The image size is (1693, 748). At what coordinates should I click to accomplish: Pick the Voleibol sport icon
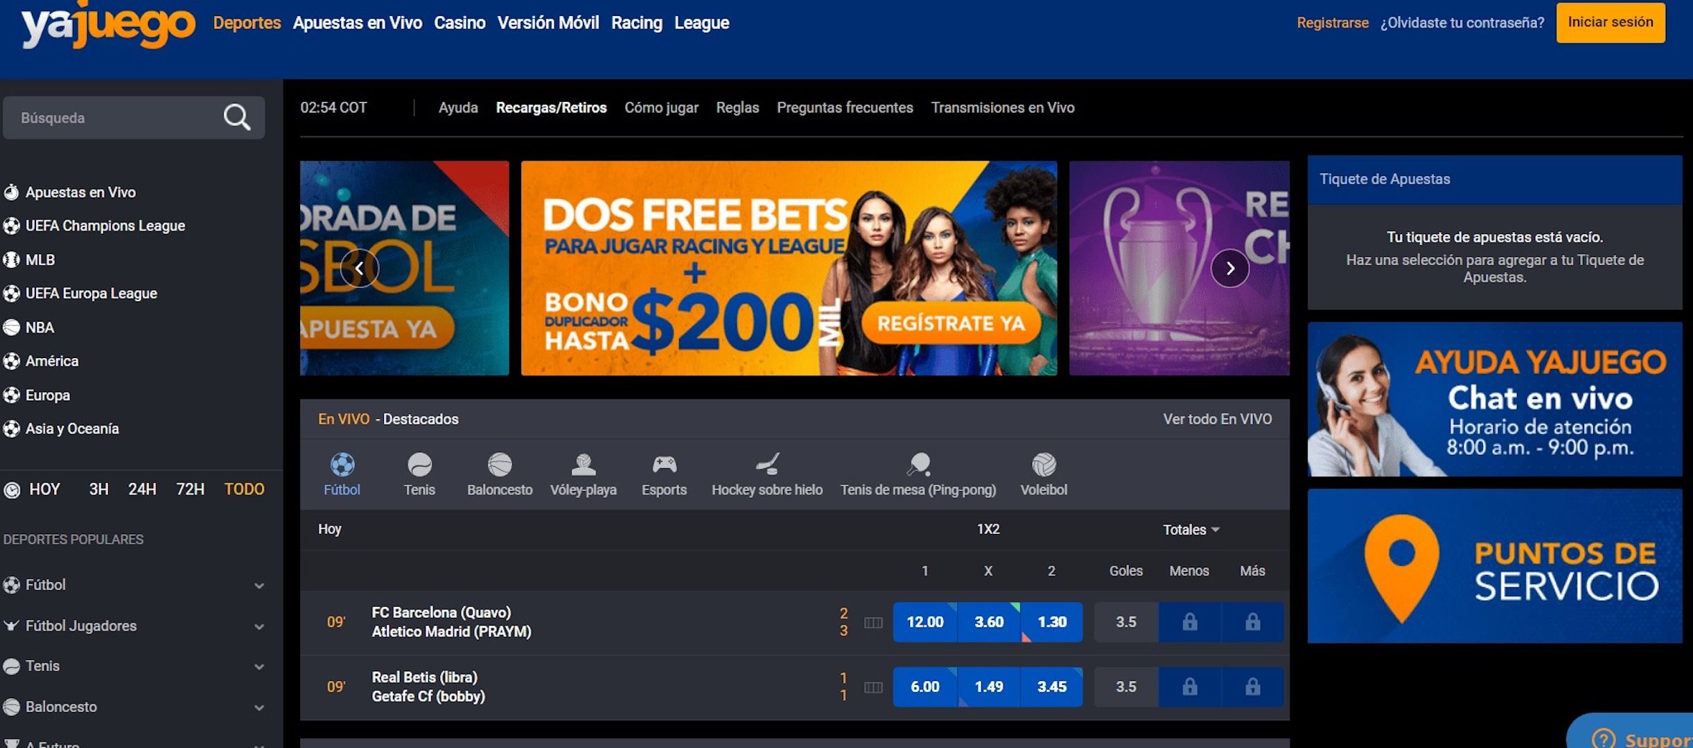[1044, 465]
